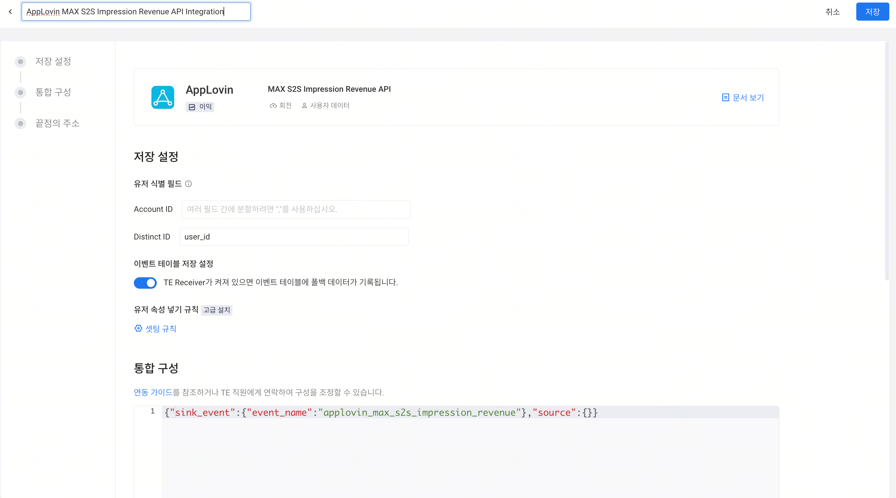This screenshot has height=498, width=896.
Task: Focus the Distinct ID field with user_id
Action: pos(294,237)
